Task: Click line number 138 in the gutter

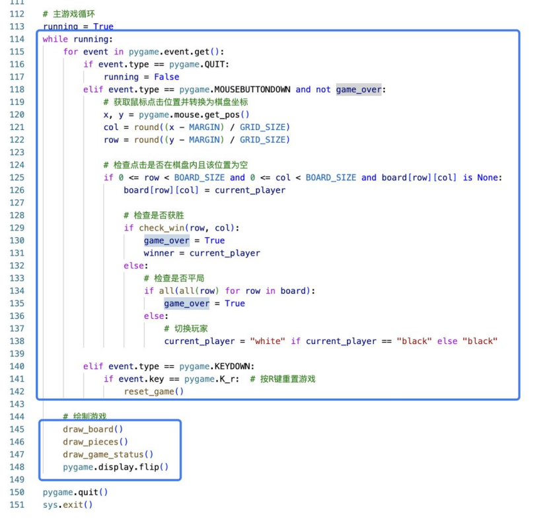Action: [x=17, y=341]
